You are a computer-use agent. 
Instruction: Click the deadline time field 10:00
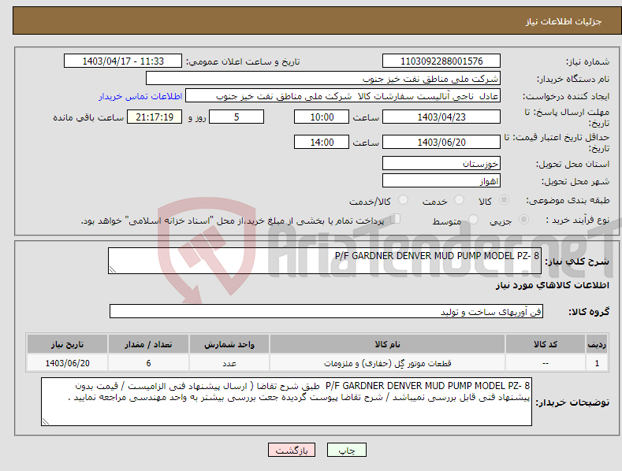point(322,117)
